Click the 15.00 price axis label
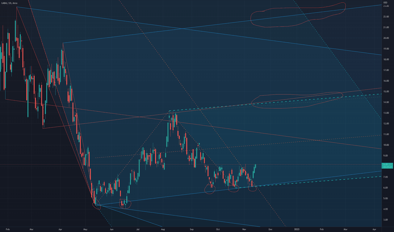Viewport: 394px width, 232px height. [x=386, y=92]
